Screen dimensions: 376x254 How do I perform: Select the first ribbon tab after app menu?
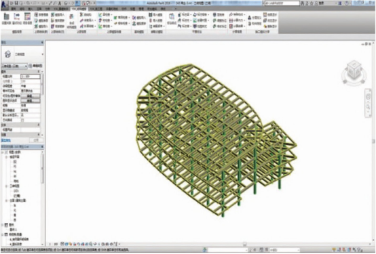14,9
